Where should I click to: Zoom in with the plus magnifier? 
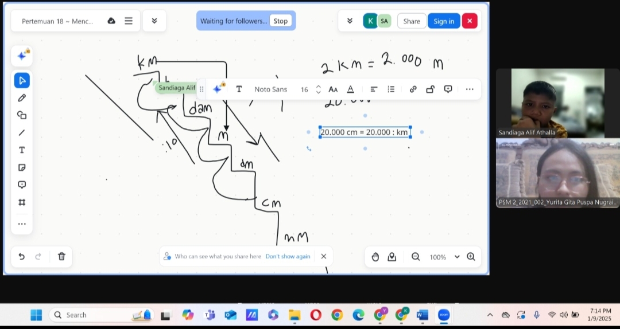click(x=471, y=257)
